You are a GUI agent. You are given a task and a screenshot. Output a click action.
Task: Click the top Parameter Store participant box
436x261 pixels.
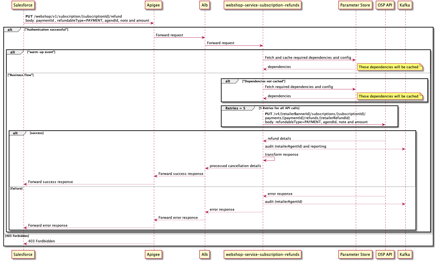click(355, 5)
